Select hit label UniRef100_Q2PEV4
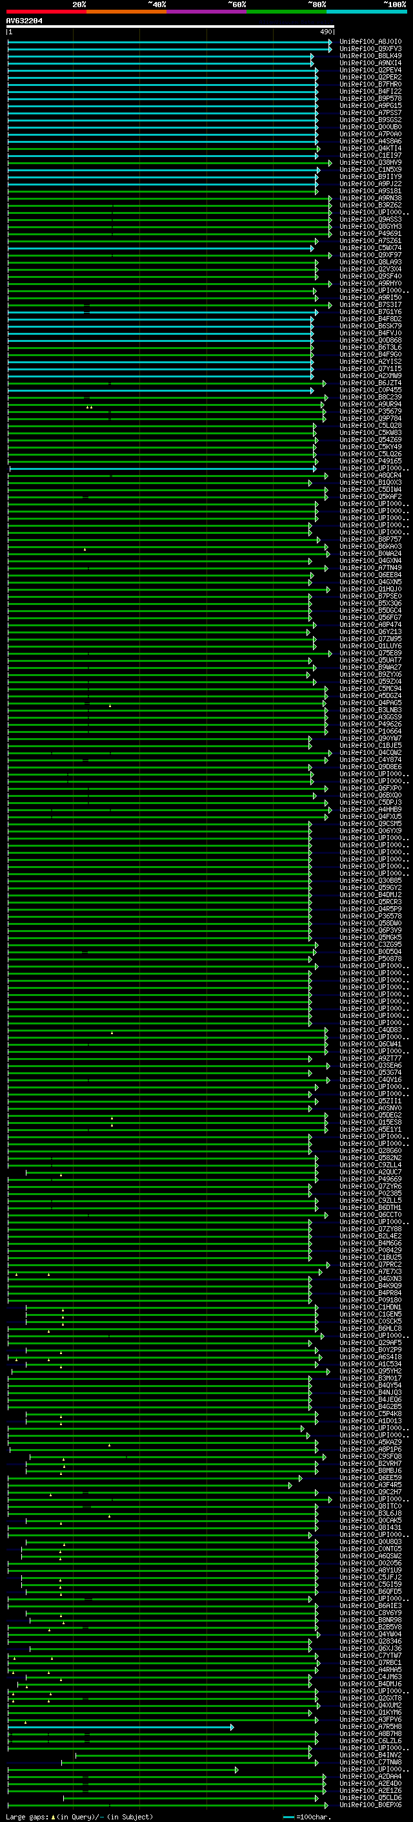 pyautogui.click(x=370, y=70)
